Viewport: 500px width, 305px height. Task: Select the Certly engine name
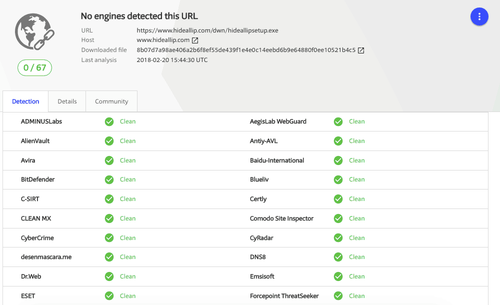[x=258, y=199]
